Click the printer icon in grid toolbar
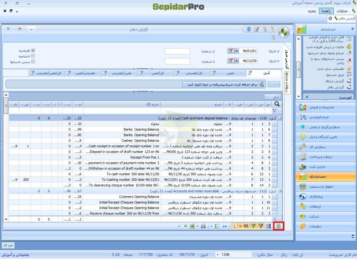 204,226
